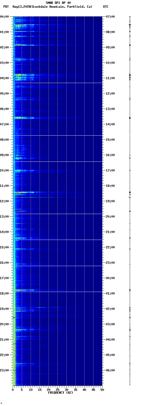Click the UTC time label "15:00"
This screenshot has height=406, width=141.
(x=110, y=140)
